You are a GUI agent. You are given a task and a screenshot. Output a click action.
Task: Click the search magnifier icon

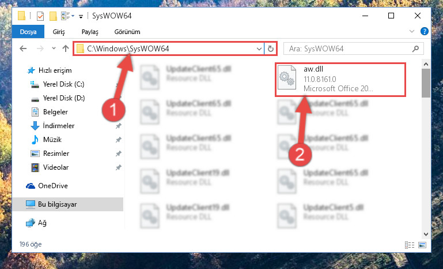(415, 48)
